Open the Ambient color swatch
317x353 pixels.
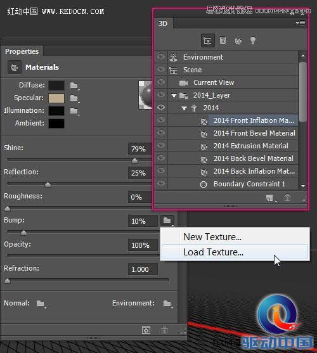click(x=56, y=124)
